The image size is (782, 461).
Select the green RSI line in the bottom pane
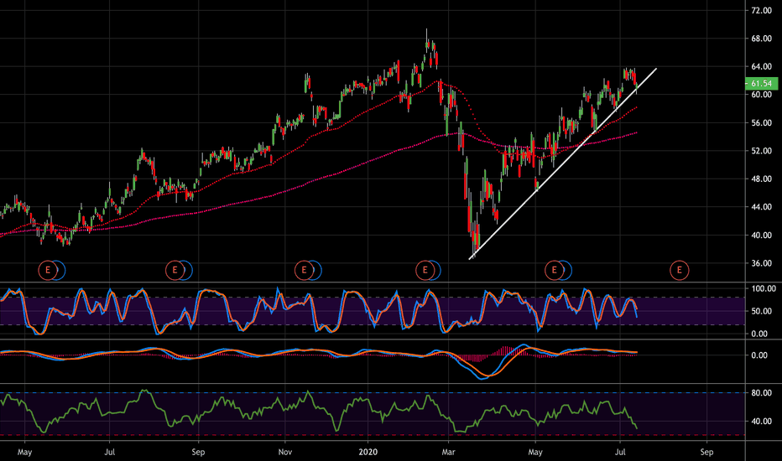319,412
